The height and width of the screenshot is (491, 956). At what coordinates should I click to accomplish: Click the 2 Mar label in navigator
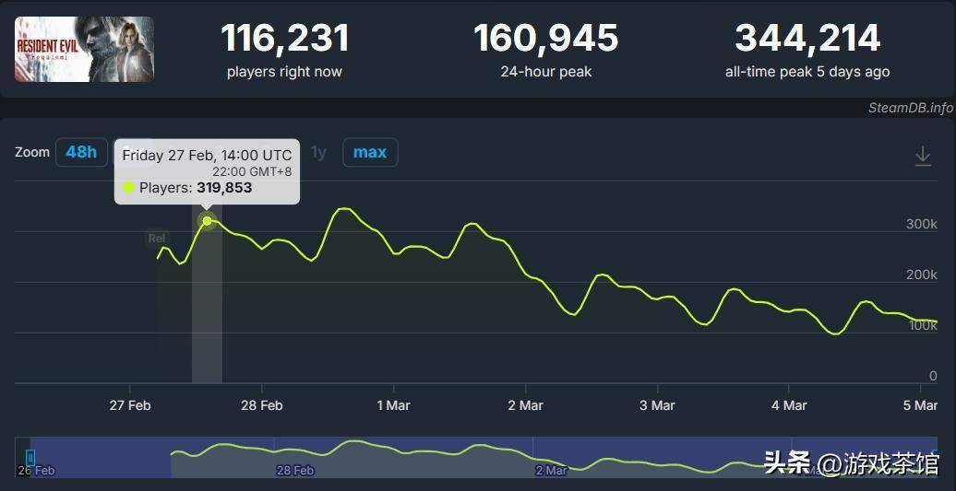click(551, 471)
